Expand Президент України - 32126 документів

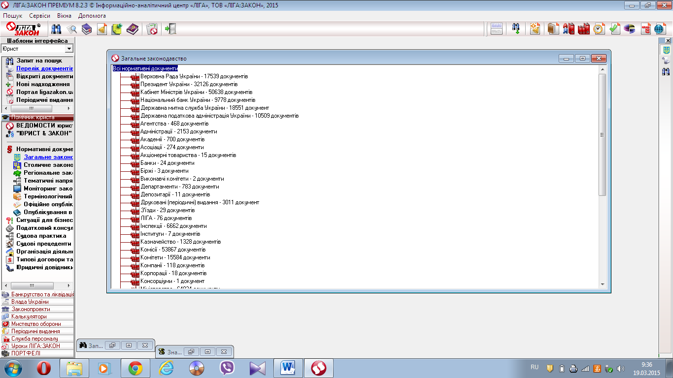coord(189,84)
